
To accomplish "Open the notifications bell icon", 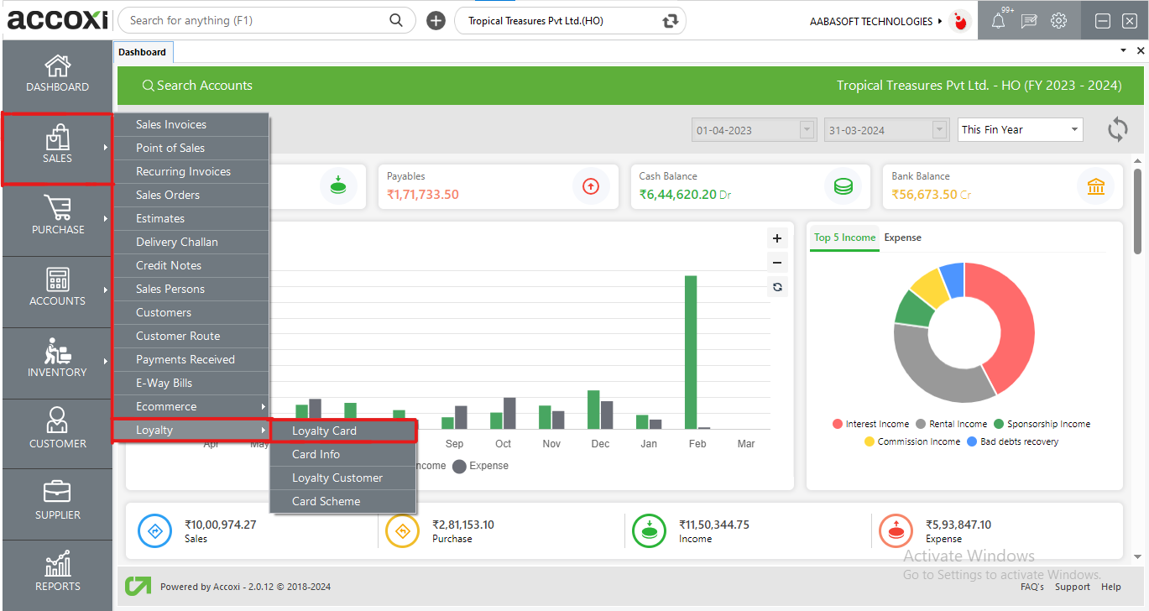I will [998, 22].
